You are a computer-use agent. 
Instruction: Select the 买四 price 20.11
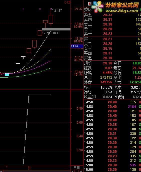(x=107, y=53)
